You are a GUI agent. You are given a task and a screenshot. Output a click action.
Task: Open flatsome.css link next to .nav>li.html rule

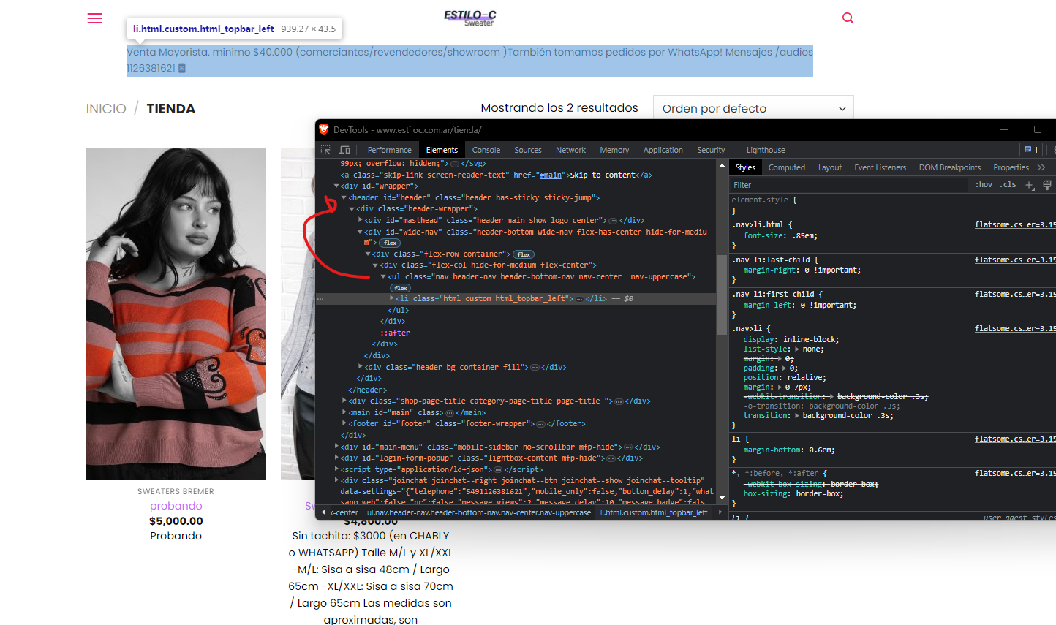[x=1015, y=225]
